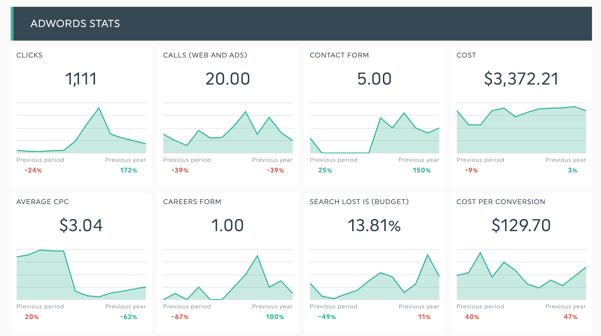This screenshot has height=336, width=601.
Task: Open the Calls trend chart
Action: tap(228, 128)
